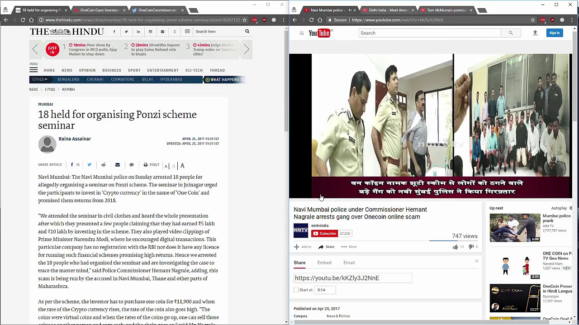This screenshot has width=579, height=325.
Task: Open the OPINION menu item
Action: click(87, 70)
